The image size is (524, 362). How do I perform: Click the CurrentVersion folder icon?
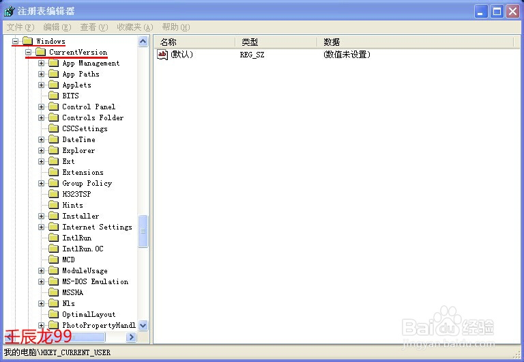click(x=41, y=52)
